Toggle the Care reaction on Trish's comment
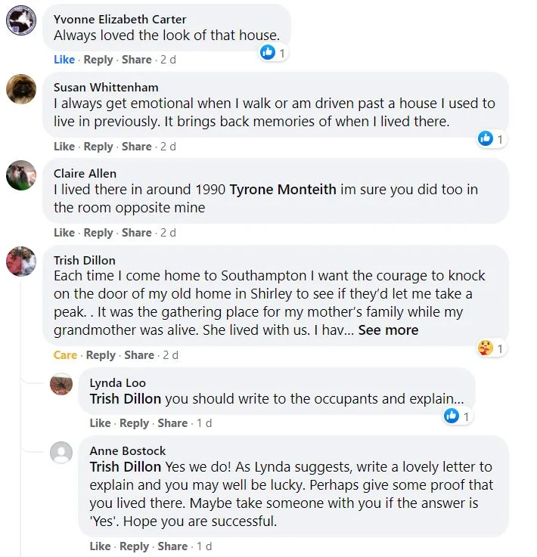 (x=65, y=355)
